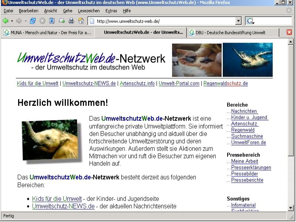Click the green Back arrow button

click(x=5, y=21)
